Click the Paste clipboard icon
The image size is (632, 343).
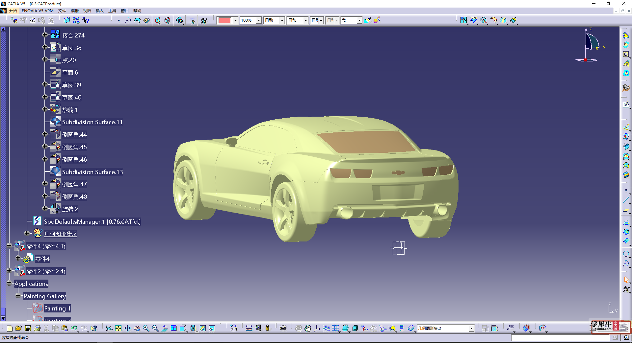coord(65,328)
